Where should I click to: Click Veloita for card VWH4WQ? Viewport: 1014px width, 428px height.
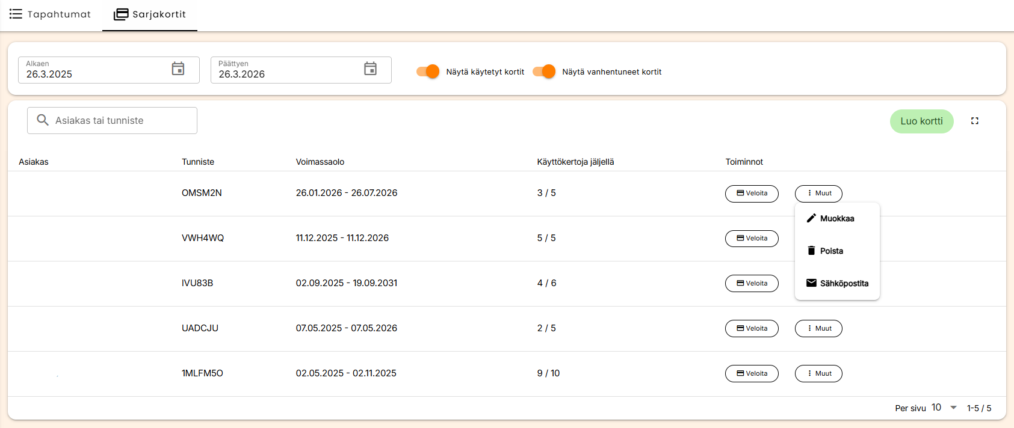pyautogui.click(x=752, y=239)
